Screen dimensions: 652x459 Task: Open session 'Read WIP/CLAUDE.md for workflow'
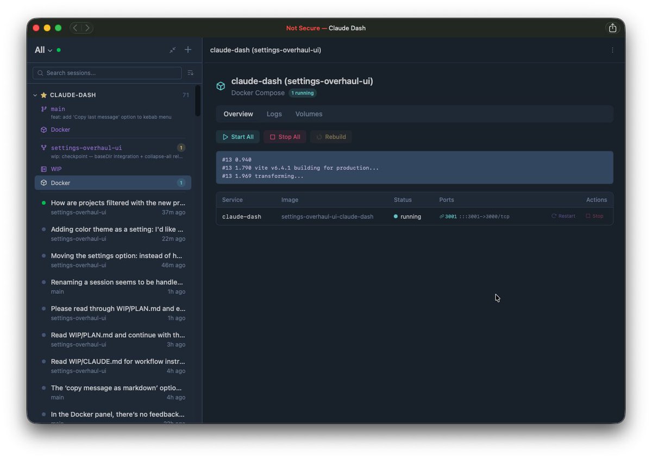click(x=113, y=366)
